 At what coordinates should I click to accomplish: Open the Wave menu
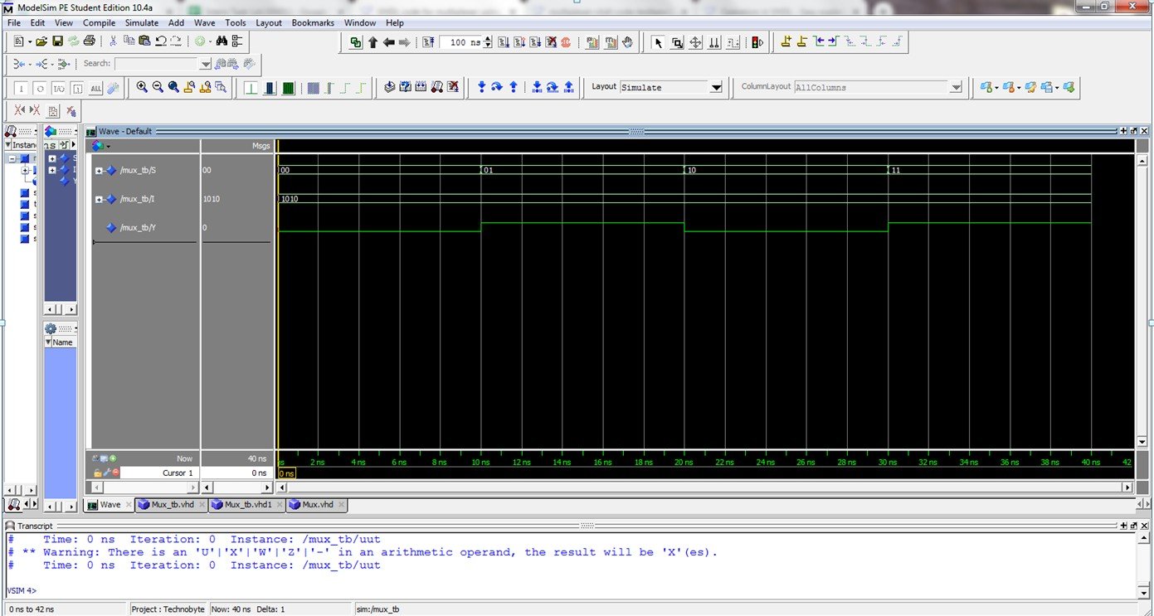pyautogui.click(x=205, y=22)
